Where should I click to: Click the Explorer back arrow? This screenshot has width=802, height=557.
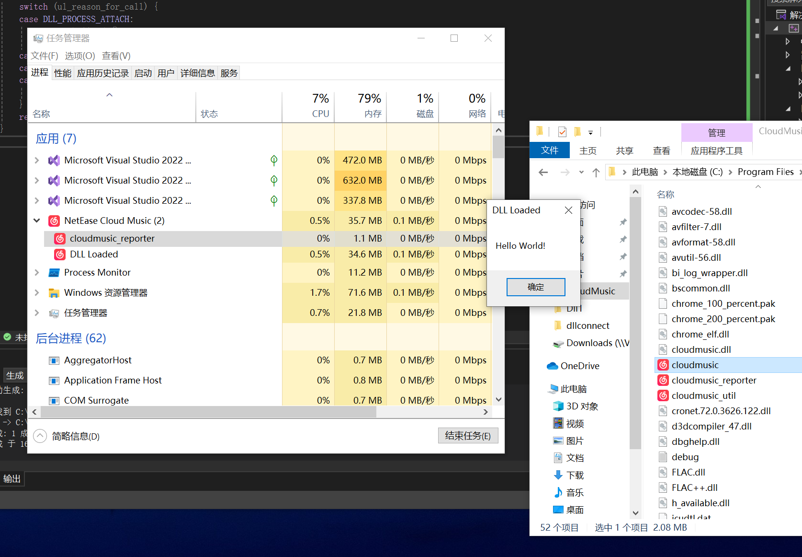(x=543, y=172)
